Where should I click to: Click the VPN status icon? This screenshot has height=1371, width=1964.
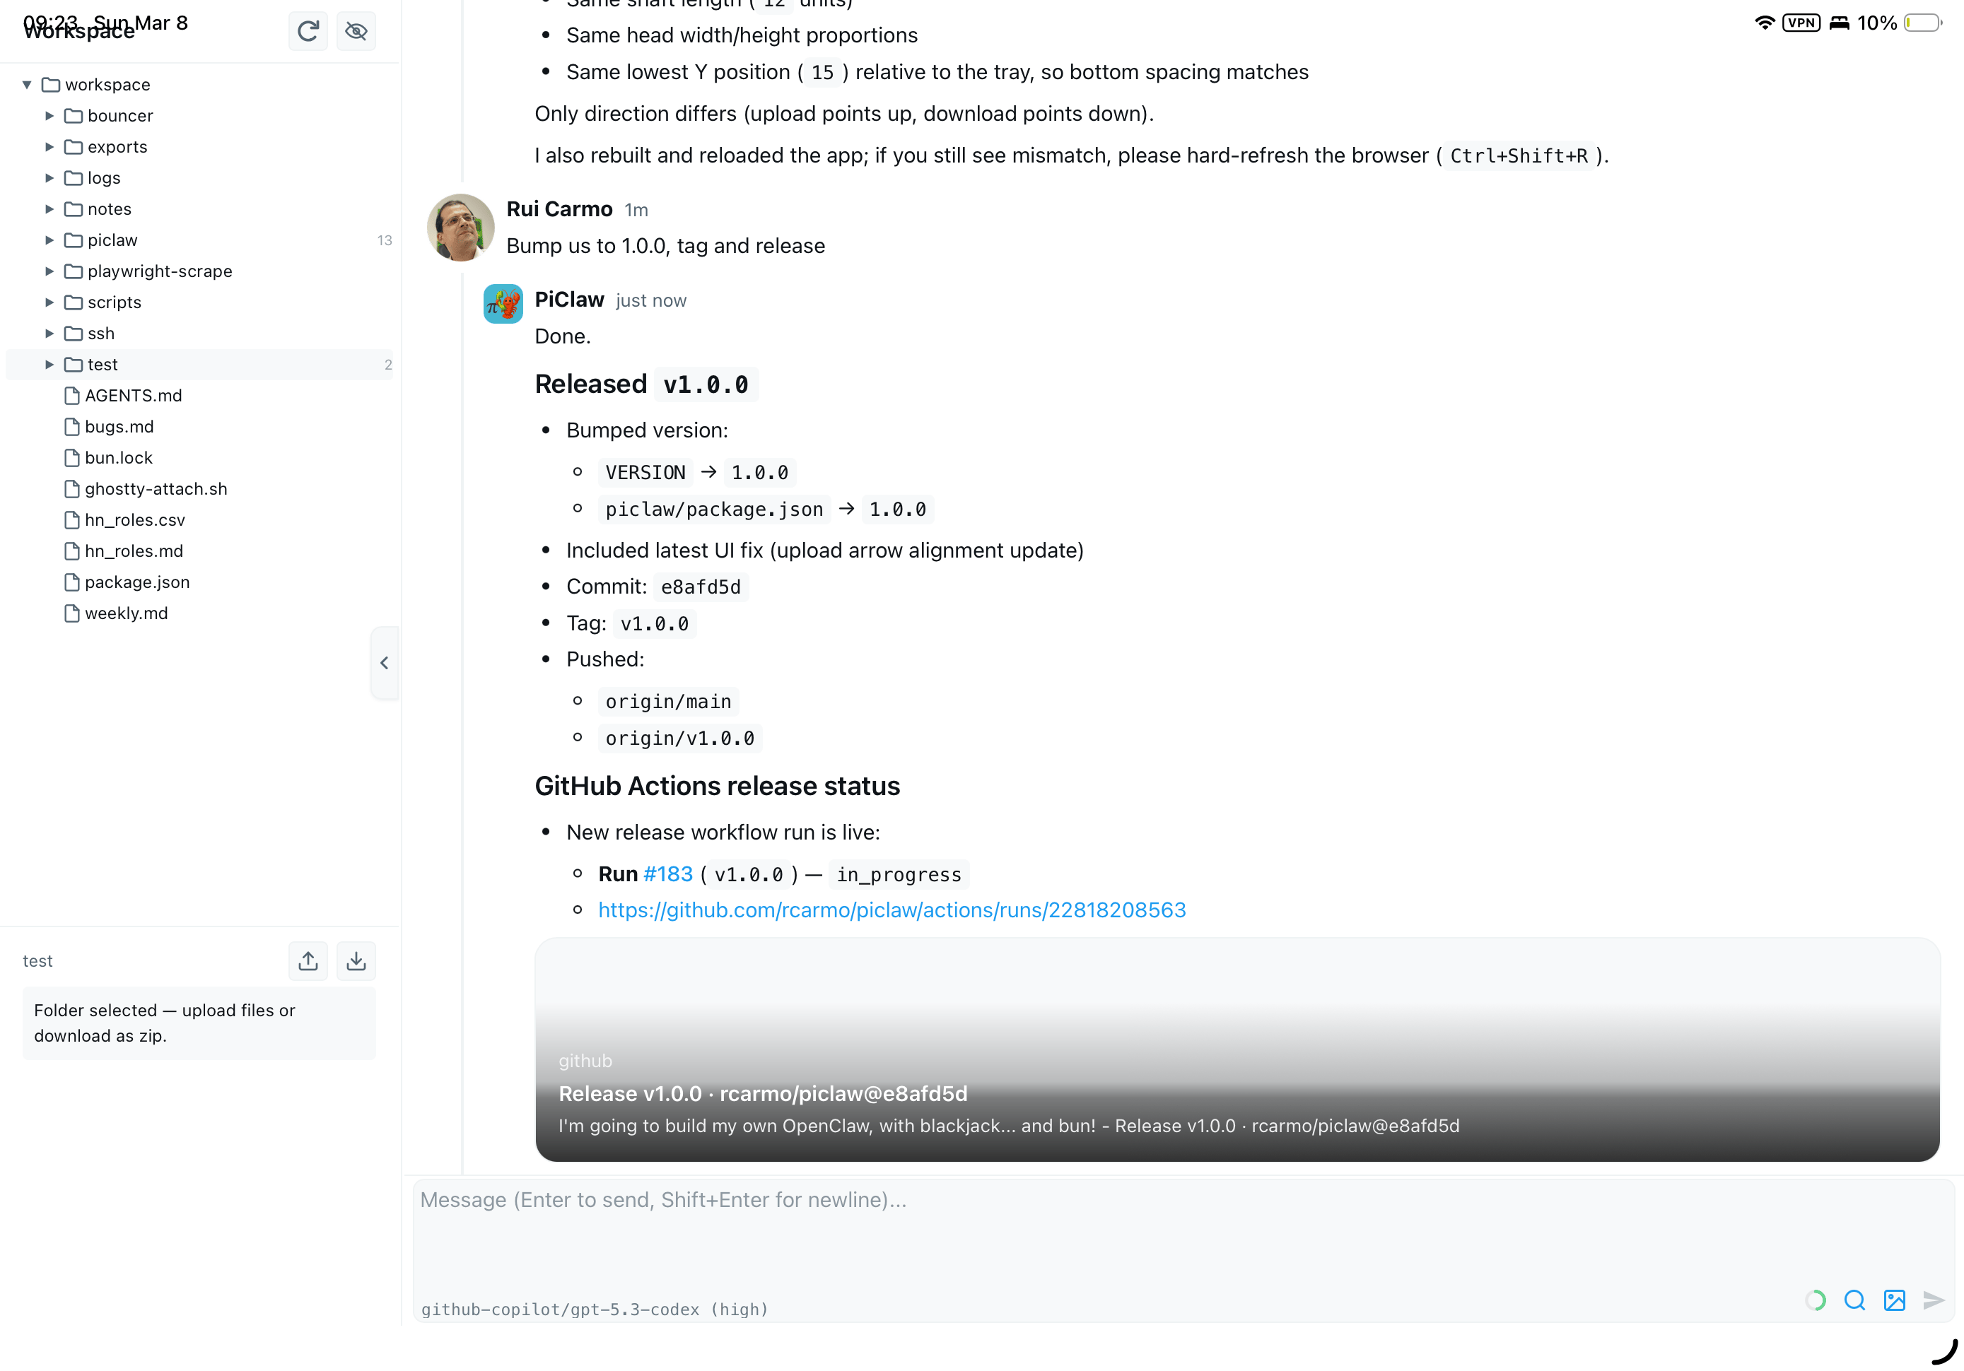tap(1801, 23)
